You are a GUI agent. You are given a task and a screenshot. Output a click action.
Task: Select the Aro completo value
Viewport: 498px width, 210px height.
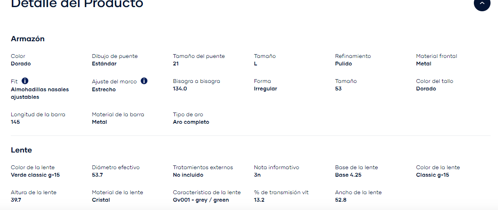191,122
